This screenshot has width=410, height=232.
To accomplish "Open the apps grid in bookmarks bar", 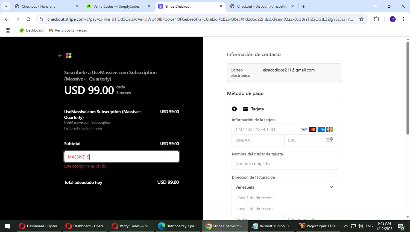I will [x=8, y=30].
